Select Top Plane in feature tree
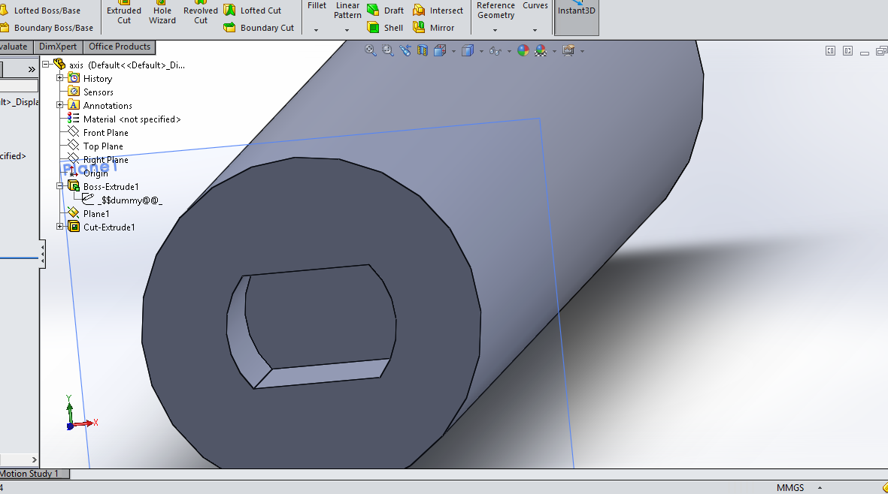Viewport: 888px width, 494px height. (x=102, y=146)
